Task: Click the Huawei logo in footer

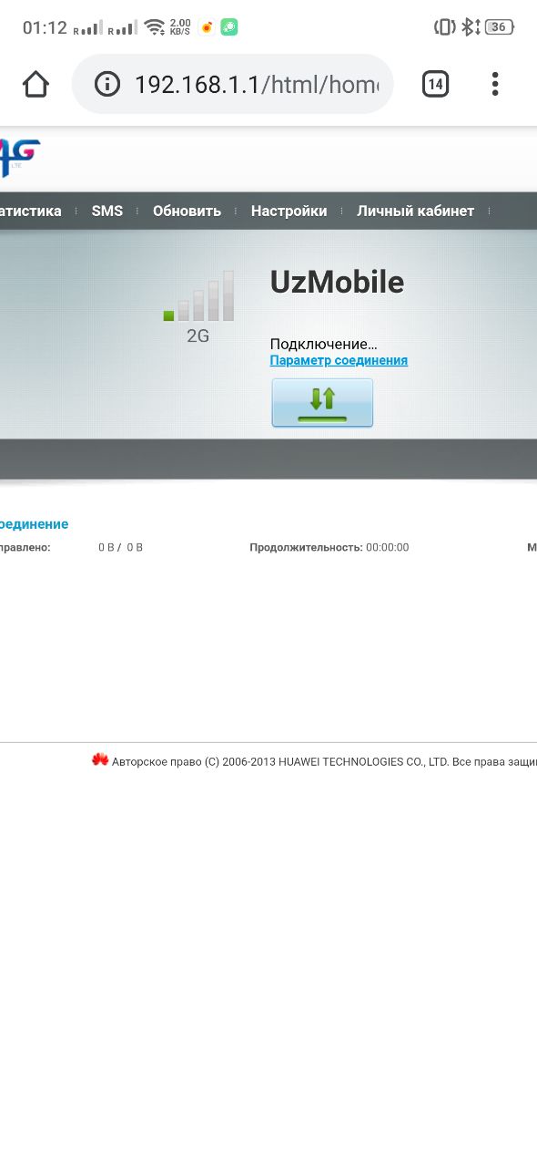Action: pyautogui.click(x=100, y=760)
